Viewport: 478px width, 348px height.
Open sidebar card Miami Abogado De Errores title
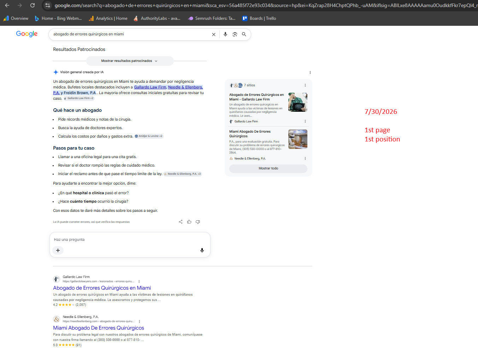point(250,134)
